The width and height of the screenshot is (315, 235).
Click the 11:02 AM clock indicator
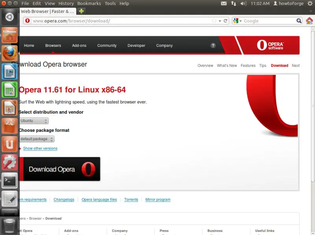point(260,4)
